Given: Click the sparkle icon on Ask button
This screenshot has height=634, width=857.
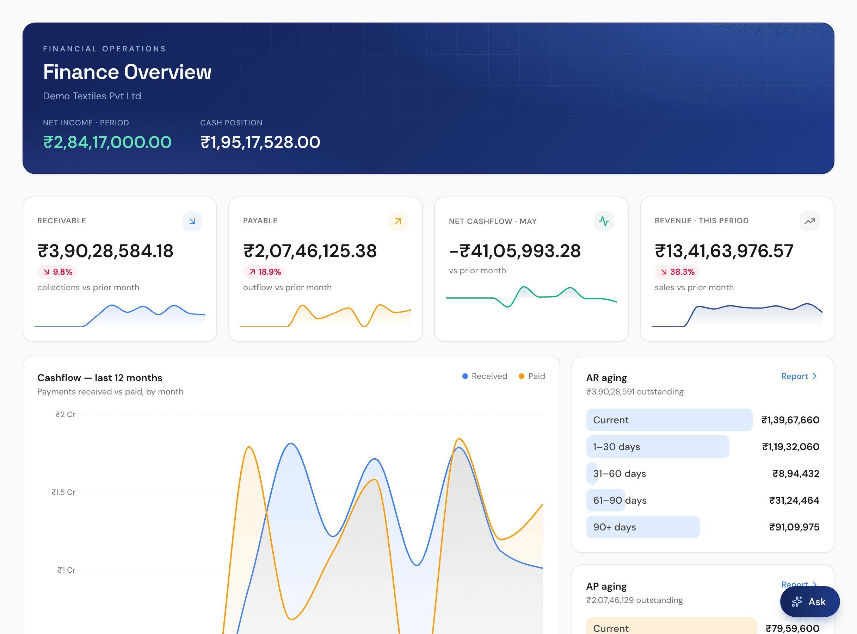Looking at the screenshot, I should tap(797, 601).
